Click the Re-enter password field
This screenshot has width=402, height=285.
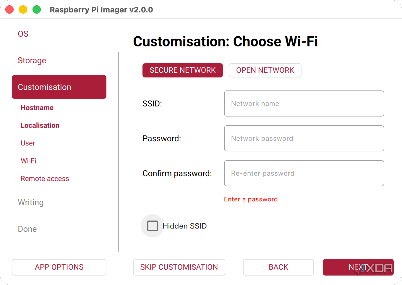click(x=304, y=173)
